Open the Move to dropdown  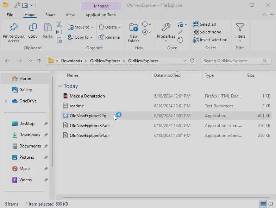[x=81, y=27]
